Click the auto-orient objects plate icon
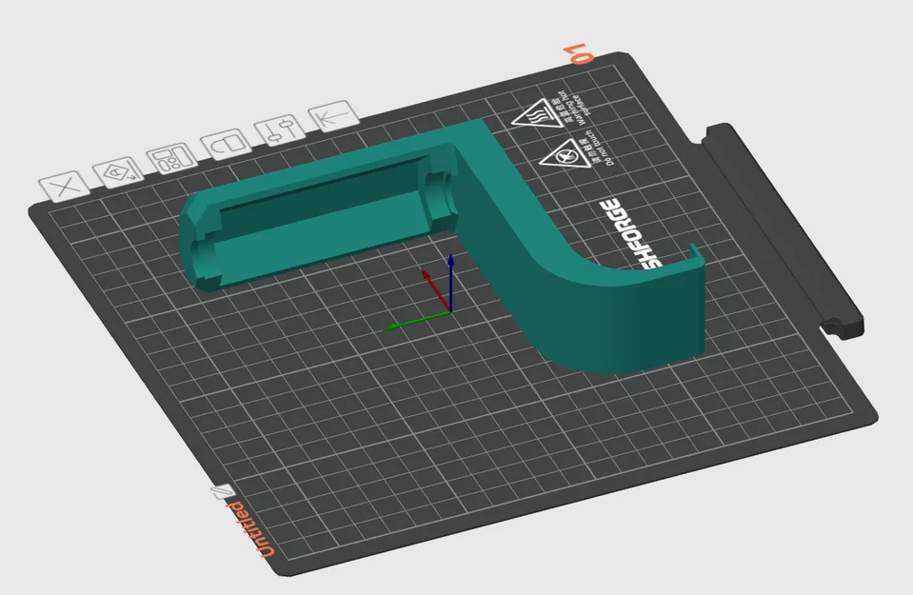This screenshot has height=595, width=913. 118,172
